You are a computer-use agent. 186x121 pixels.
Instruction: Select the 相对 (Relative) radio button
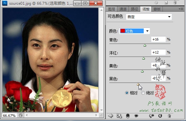pos(127,93)
